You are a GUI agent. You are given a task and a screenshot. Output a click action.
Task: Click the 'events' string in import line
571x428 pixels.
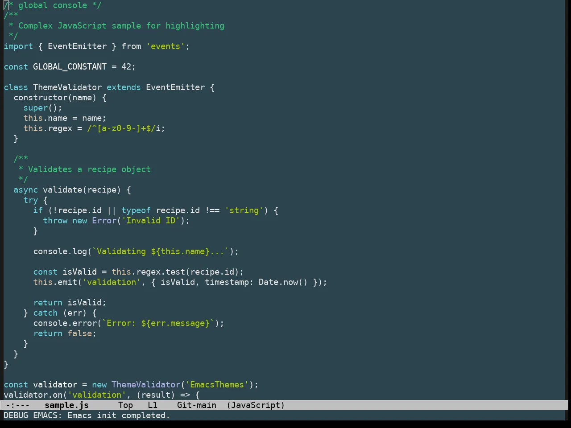click(166, 46)
